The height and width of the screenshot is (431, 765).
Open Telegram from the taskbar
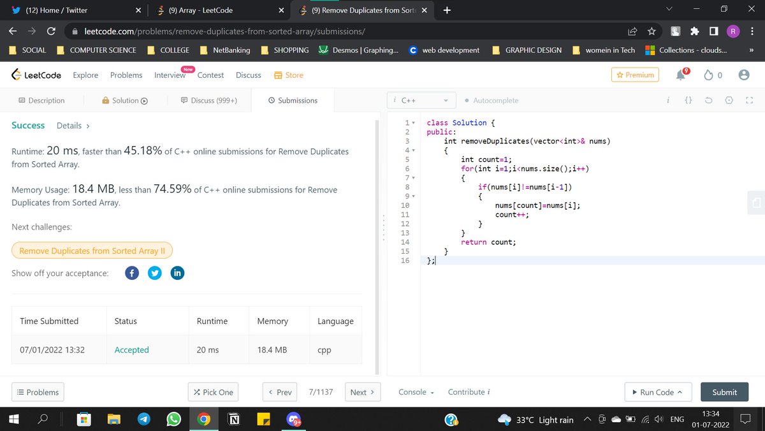[x=144, y=420]
